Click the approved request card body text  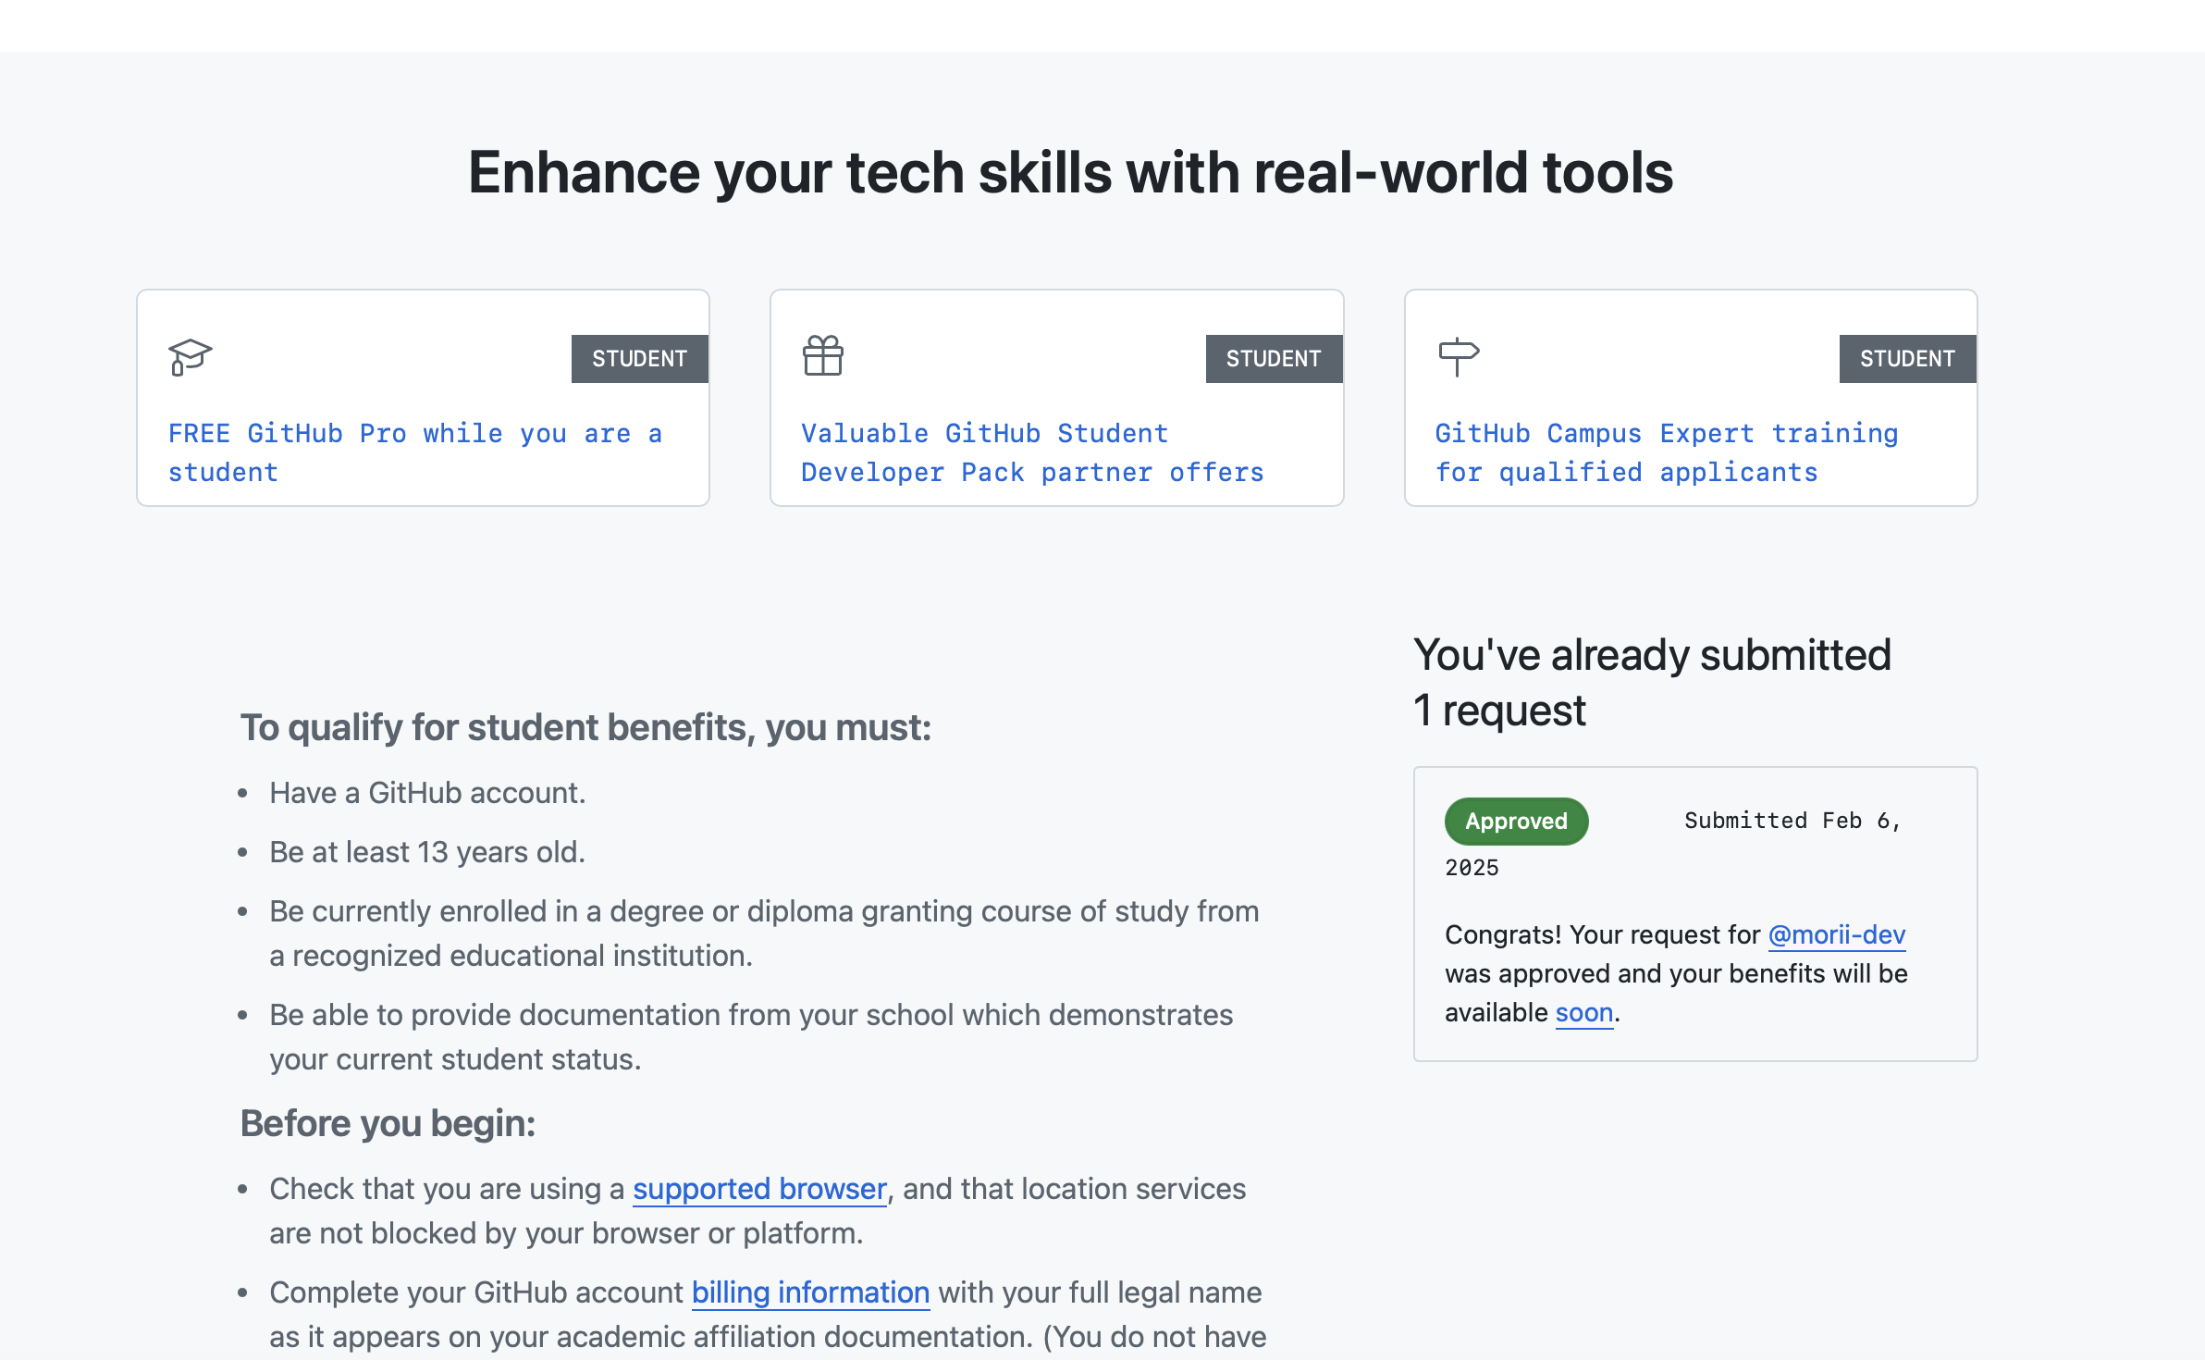point(1675,974)
